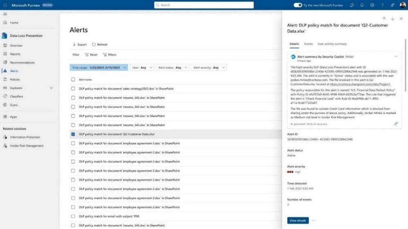Open the User filter dropdown
The height and width of the screenshot is (229, 408).
tap(142, 68)
